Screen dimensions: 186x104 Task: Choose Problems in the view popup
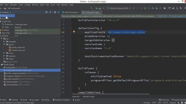7,30
